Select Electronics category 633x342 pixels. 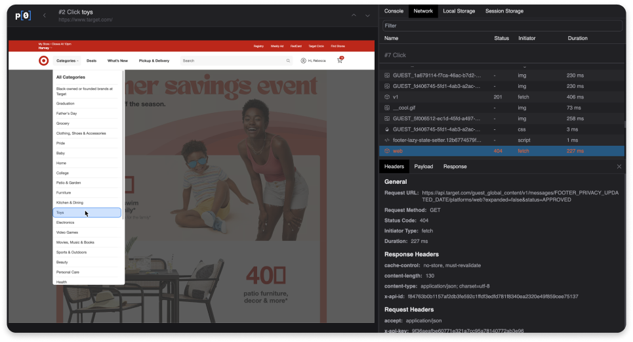point(65,223)
